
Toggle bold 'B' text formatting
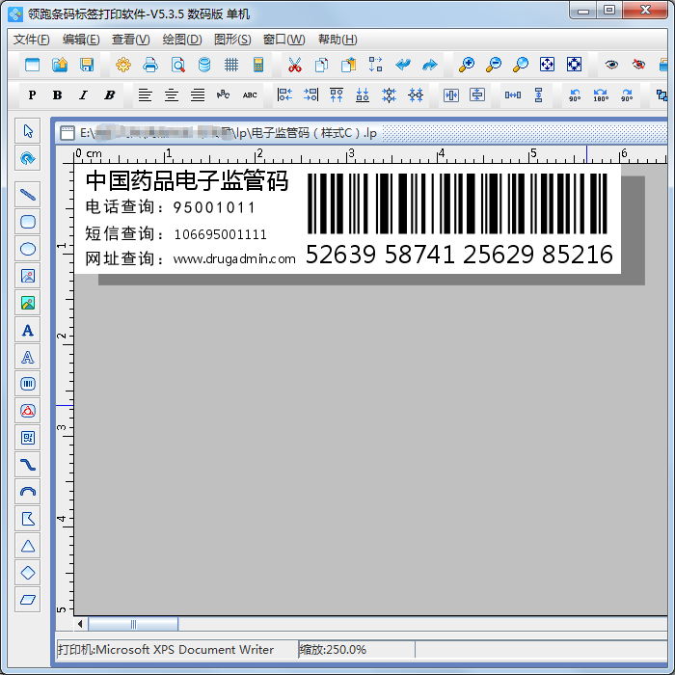(x=57, y=94)
